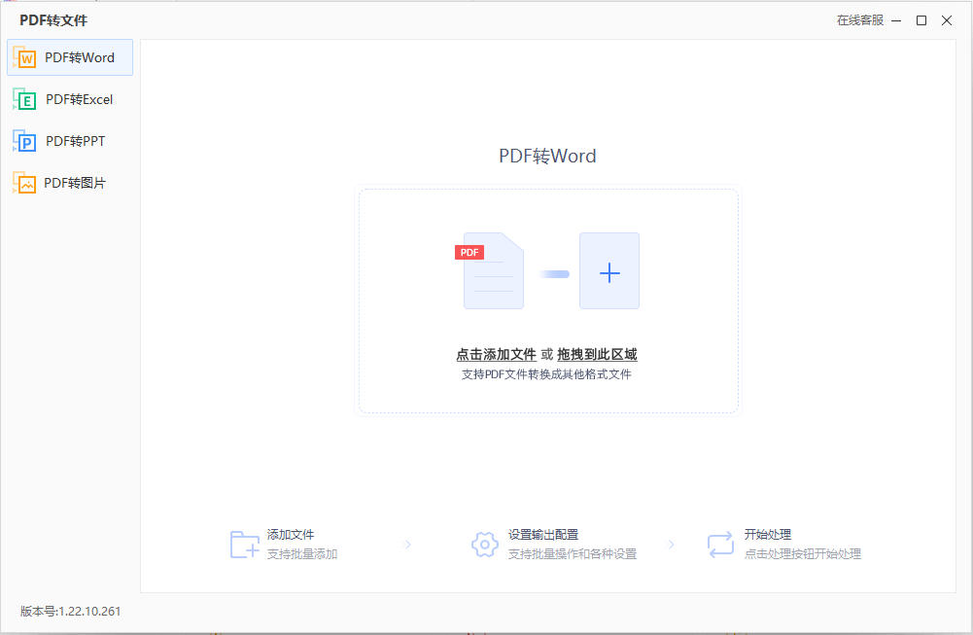
Task: Click the 设置输出配置 step label
Action: (x=543, y=535)
